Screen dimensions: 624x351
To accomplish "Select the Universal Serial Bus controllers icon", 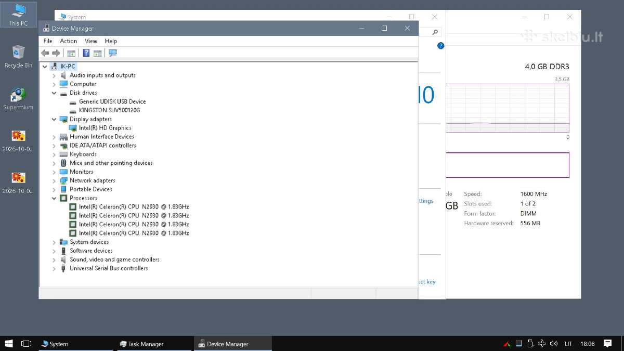I will coord(63,268).
